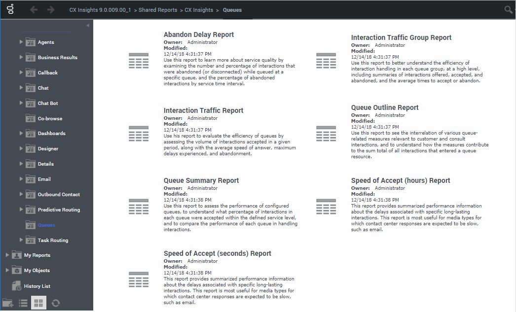Screen dimensions: 516x312
Task: Click the My Objects cube icon
Action: tap(16, 270)
